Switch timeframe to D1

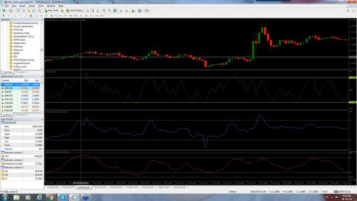tap(91, 16)
